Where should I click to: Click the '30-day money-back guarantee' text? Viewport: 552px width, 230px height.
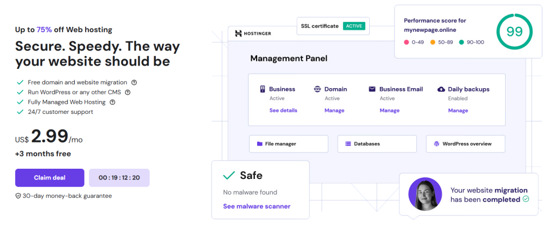tap(67, 196)
